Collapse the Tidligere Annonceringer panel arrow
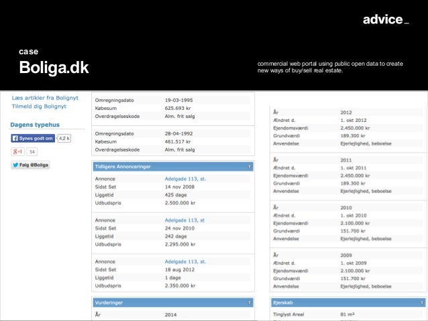This screenshot has width=428, height=321. 249,167
